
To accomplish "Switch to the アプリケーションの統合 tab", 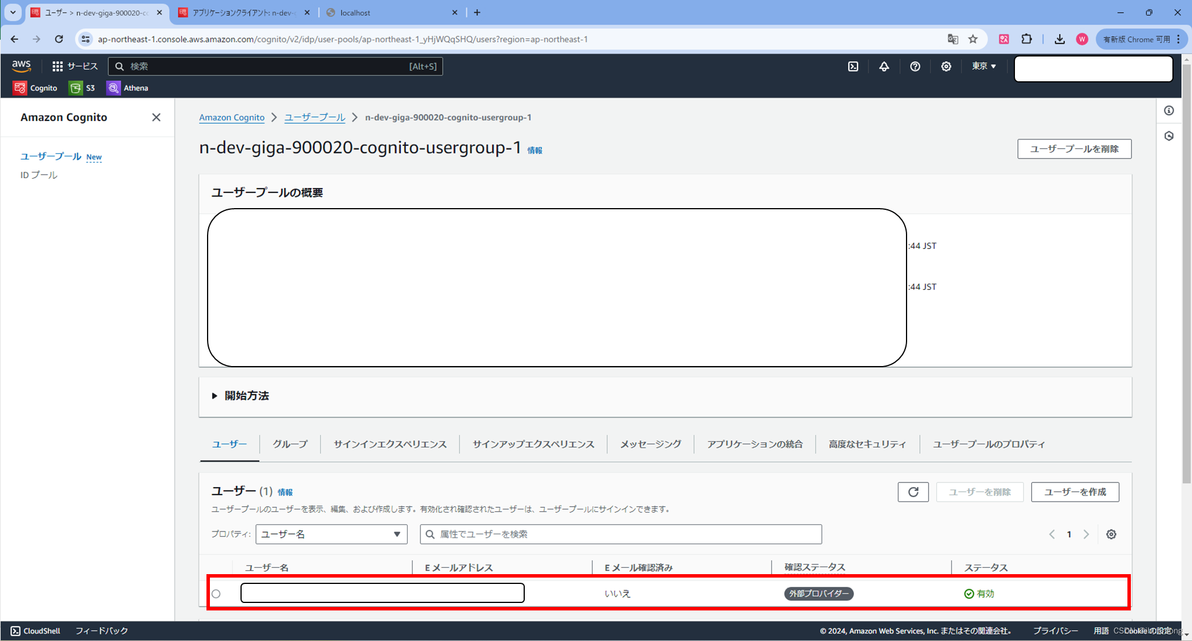I will coord(755,444).
